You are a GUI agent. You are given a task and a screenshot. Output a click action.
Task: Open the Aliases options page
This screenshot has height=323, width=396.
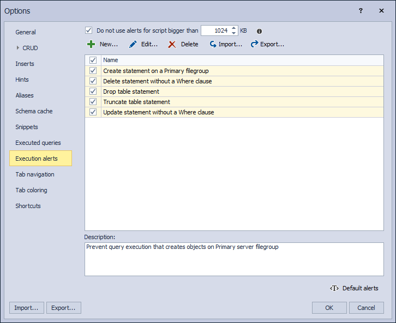(x=25, y=95)
